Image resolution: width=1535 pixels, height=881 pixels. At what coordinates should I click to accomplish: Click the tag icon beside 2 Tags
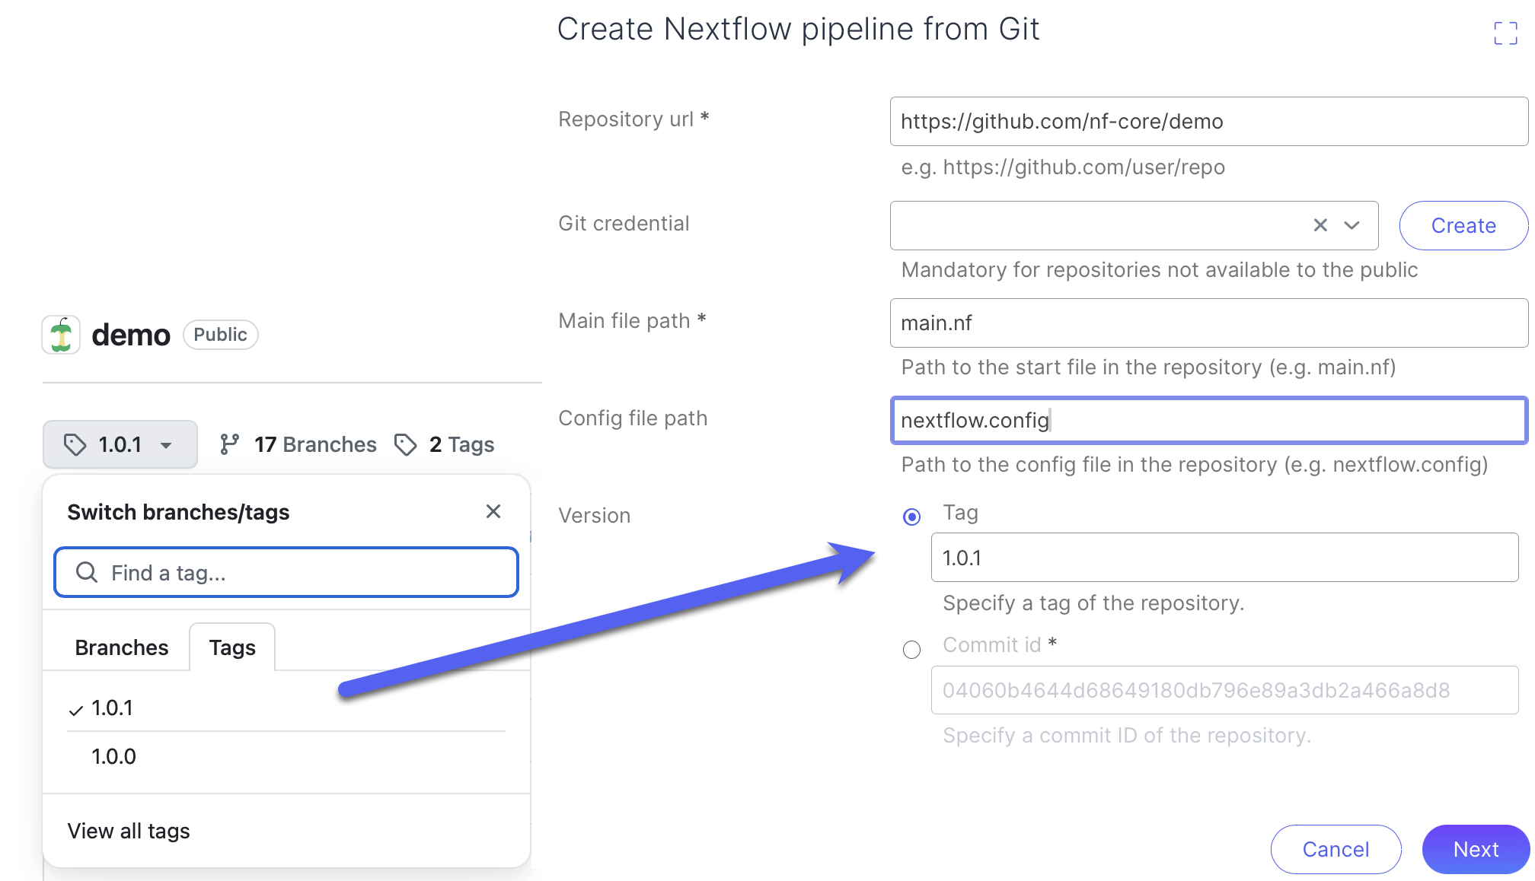click(x=406, y=444)
